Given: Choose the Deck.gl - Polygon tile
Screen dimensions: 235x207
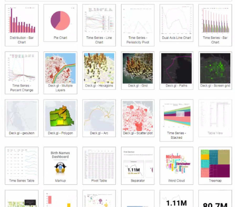Looking at the screenshot, I should tap(60, 118).
